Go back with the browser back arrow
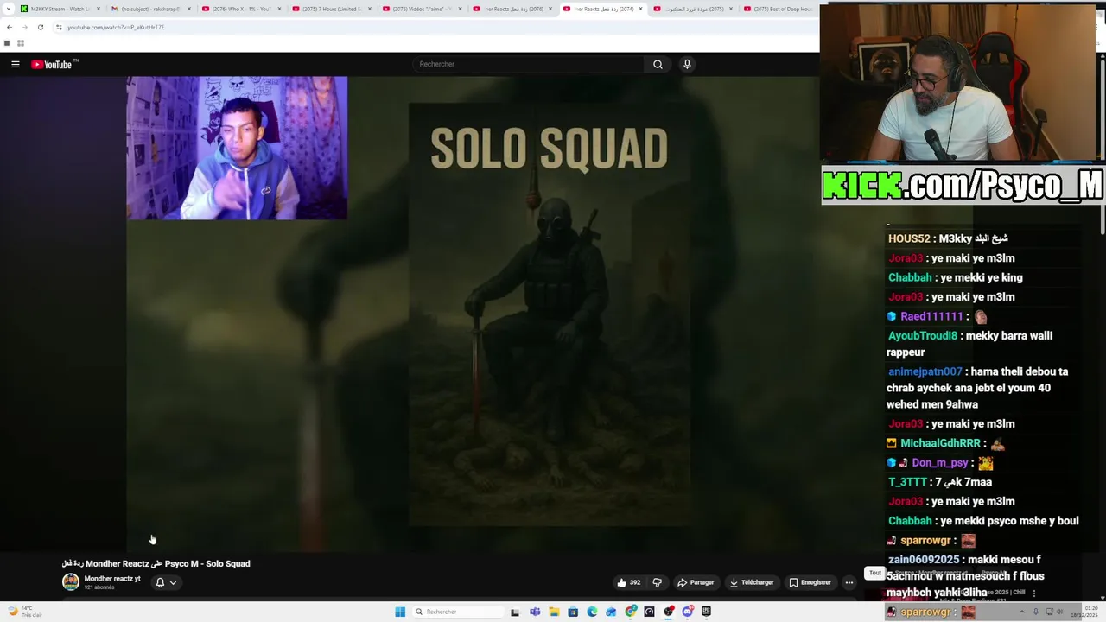The image size is (1106, 622). tap(10, 27)
